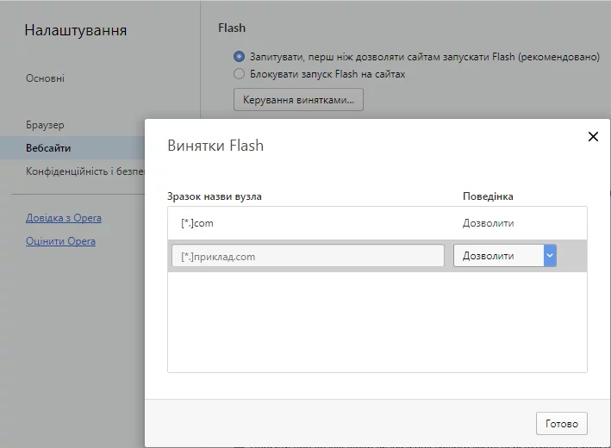The height and width of the screenshot is (448, 611).
Task: Click the Винятки Flash dialog title
Action: (x=215, y=146)
